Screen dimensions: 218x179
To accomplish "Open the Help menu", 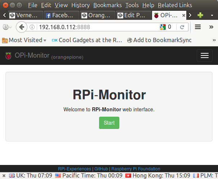I will [x=148, y=5].
